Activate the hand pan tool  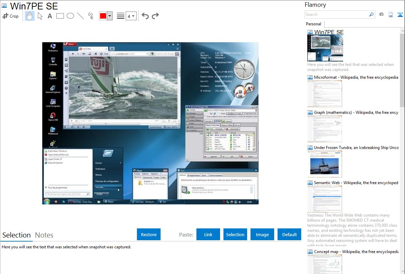coord(30,16)
